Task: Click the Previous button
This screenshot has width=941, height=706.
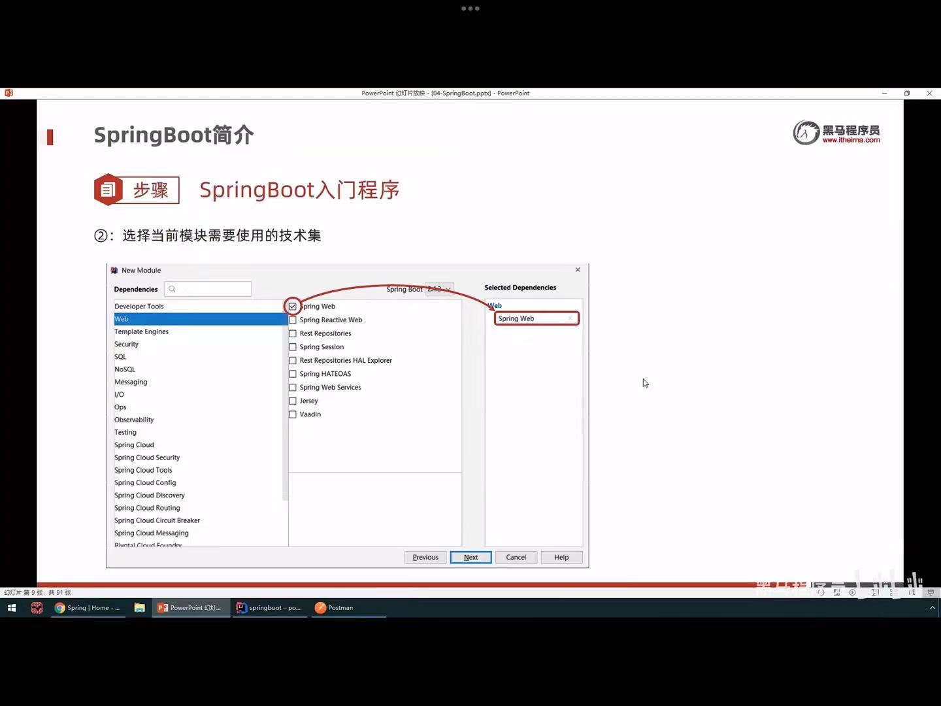Action: click(x=425, y=557)
